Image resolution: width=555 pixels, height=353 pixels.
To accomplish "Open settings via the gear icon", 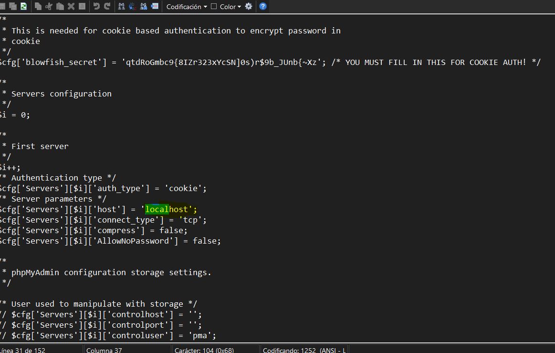I will 248,6.
